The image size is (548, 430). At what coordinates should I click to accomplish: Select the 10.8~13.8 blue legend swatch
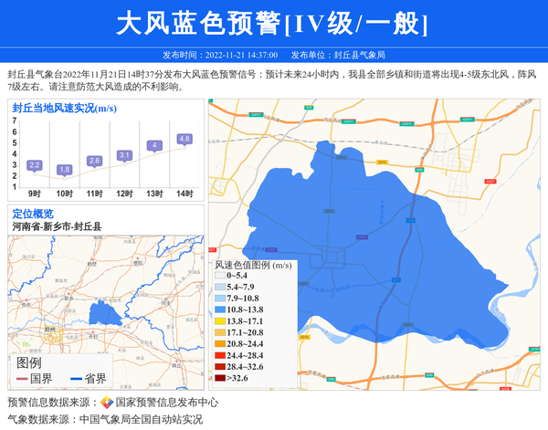[219, 309]
